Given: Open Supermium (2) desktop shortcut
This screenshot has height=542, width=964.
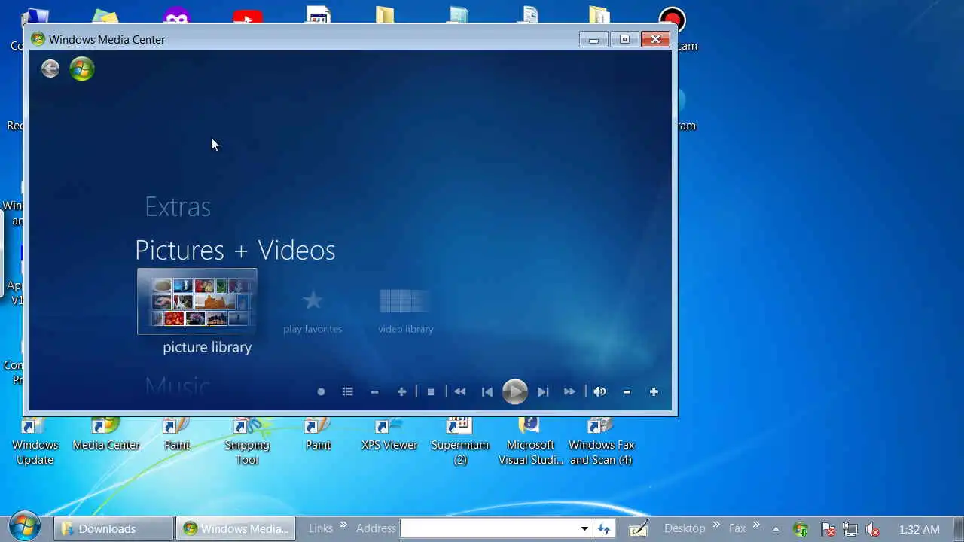Looking at the screenshot, I should [460, 442].
